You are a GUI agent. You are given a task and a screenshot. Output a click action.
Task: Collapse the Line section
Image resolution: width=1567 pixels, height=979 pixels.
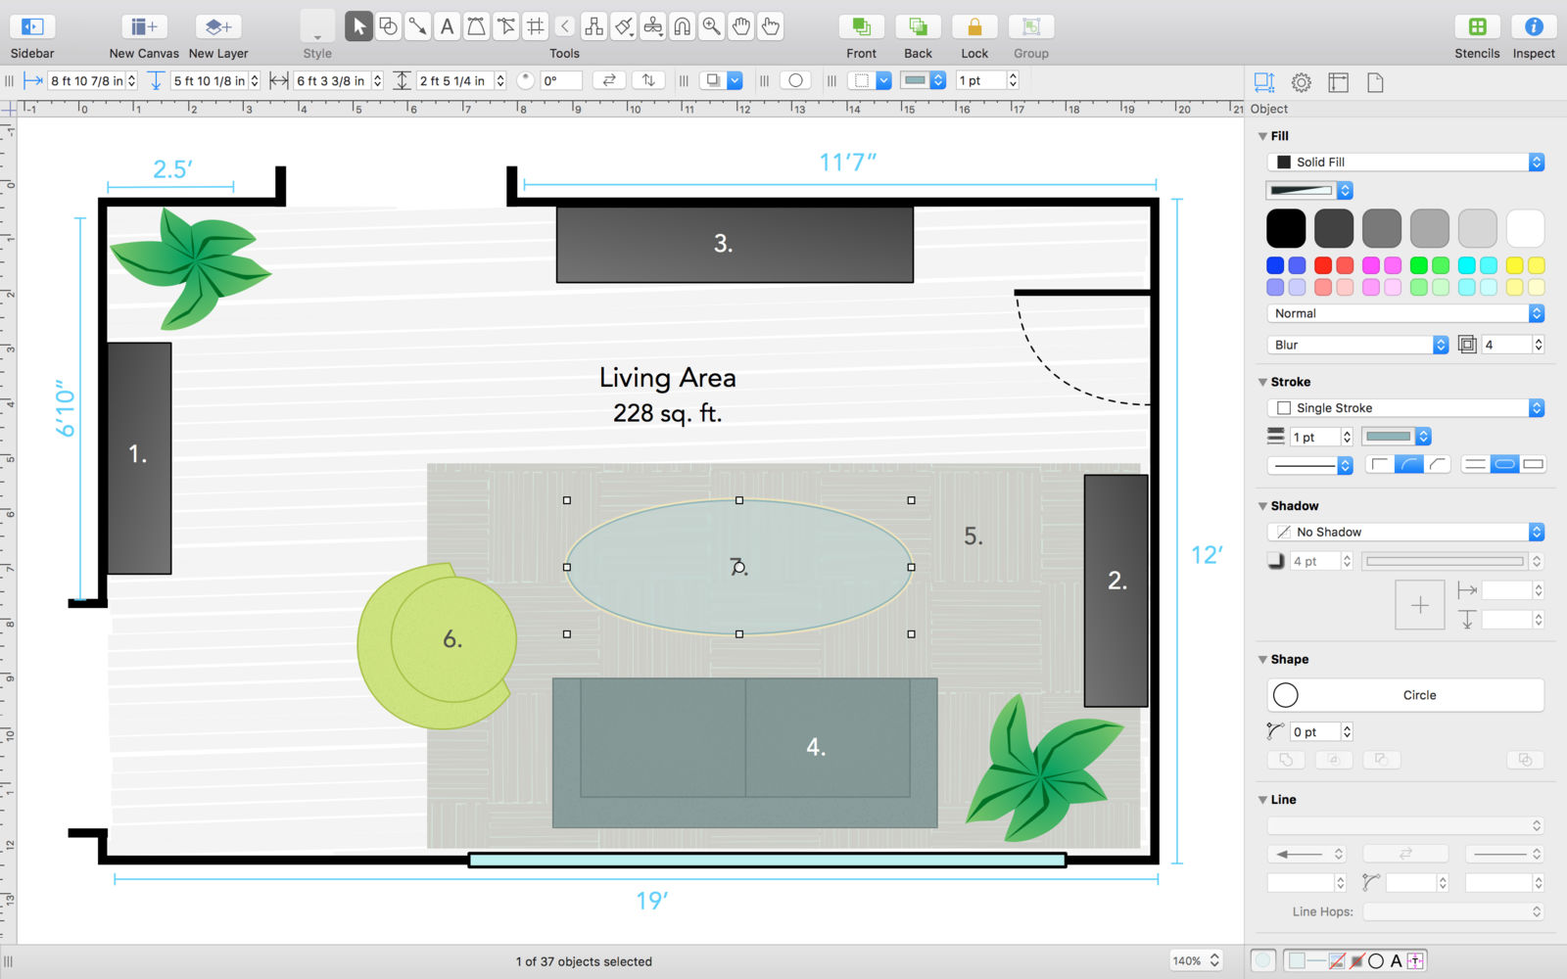1262,800
